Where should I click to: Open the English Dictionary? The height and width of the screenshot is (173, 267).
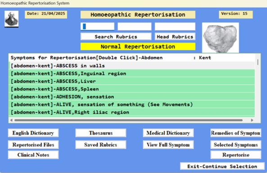click(x=33, y=133)
